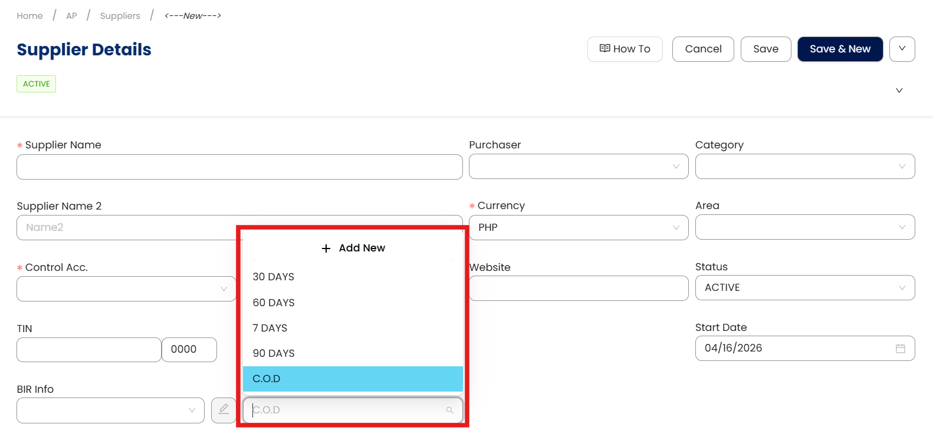Open the Purchaser dropdown
933x444 pixels.
tap(578, 167)
